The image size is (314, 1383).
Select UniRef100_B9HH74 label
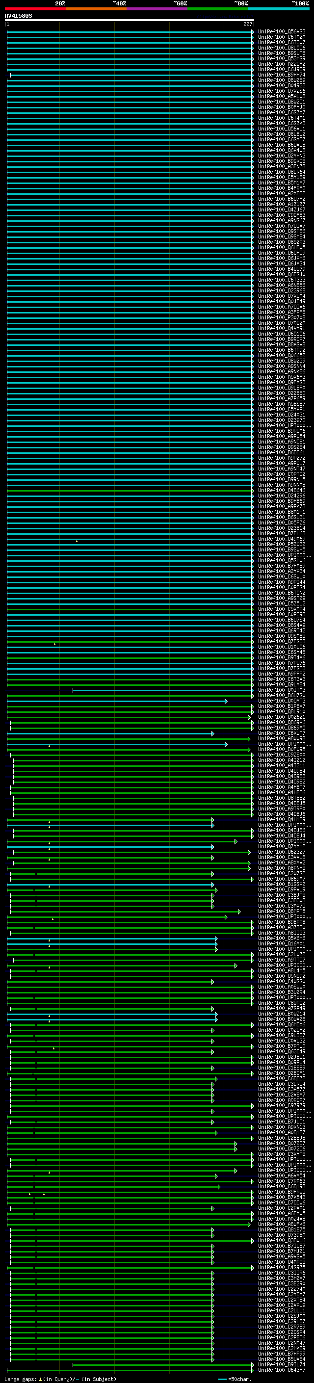click(x=282, y=75)
